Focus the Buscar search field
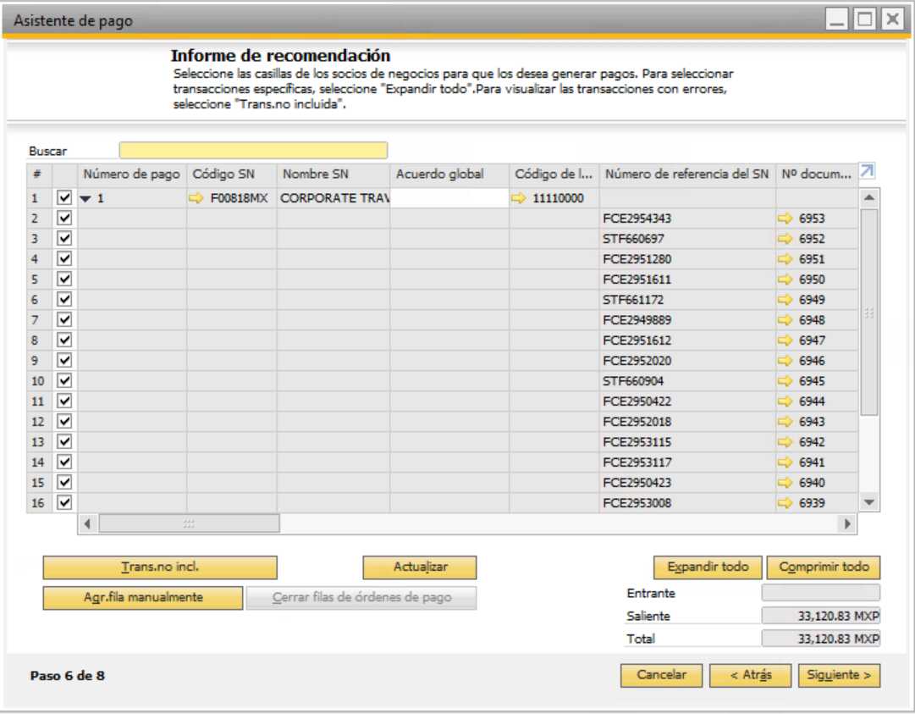Image resolution: width=915 pixels, height=714 pixels. coord(253,150)
